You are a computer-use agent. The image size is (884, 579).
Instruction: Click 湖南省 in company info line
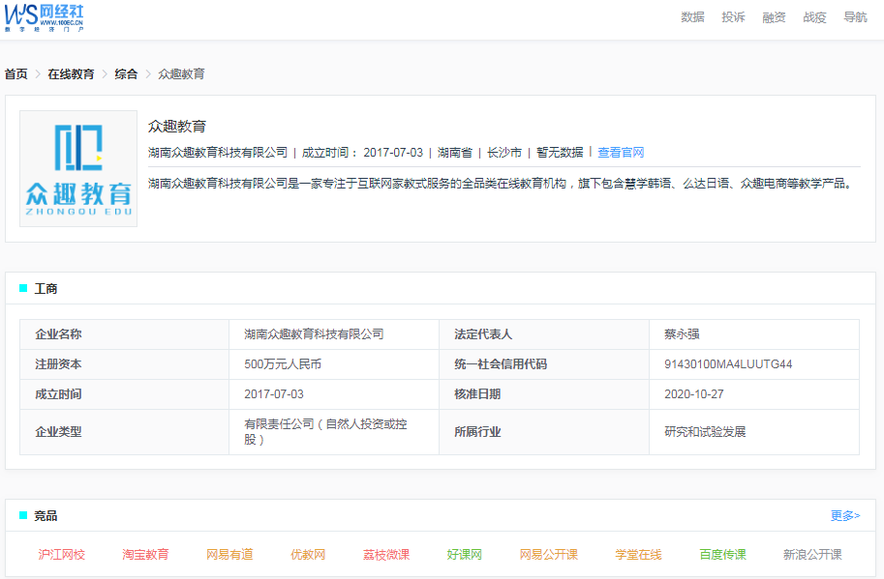[454, 153]
